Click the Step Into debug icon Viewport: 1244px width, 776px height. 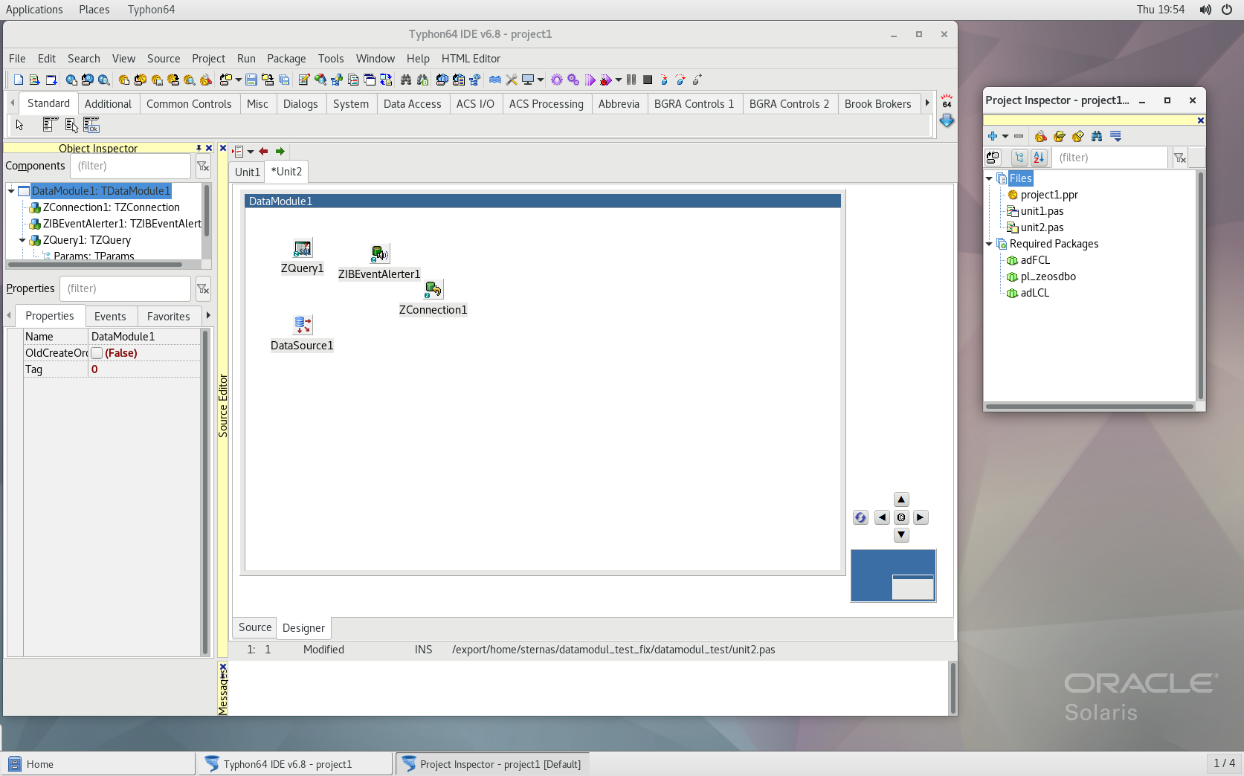[x=664, y=80]
